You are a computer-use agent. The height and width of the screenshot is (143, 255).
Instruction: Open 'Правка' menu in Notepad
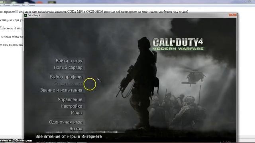[7, 5]
